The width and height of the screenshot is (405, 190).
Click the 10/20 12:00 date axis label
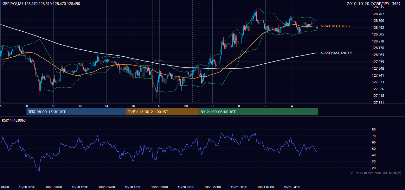click(x=80, y=187)
